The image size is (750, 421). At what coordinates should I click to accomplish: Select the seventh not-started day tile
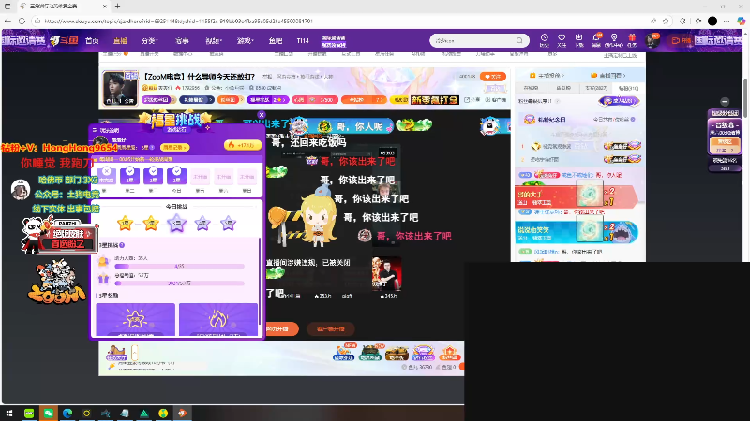tap(247, 176)
